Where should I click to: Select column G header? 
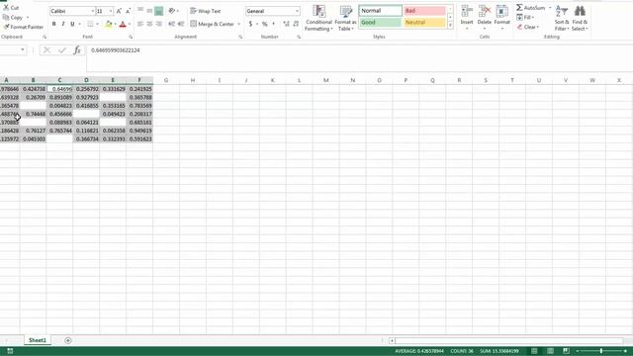point(166,80)
